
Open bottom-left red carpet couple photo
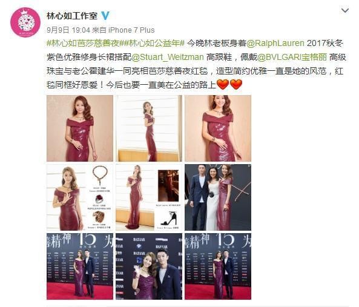tap(80, 266)
